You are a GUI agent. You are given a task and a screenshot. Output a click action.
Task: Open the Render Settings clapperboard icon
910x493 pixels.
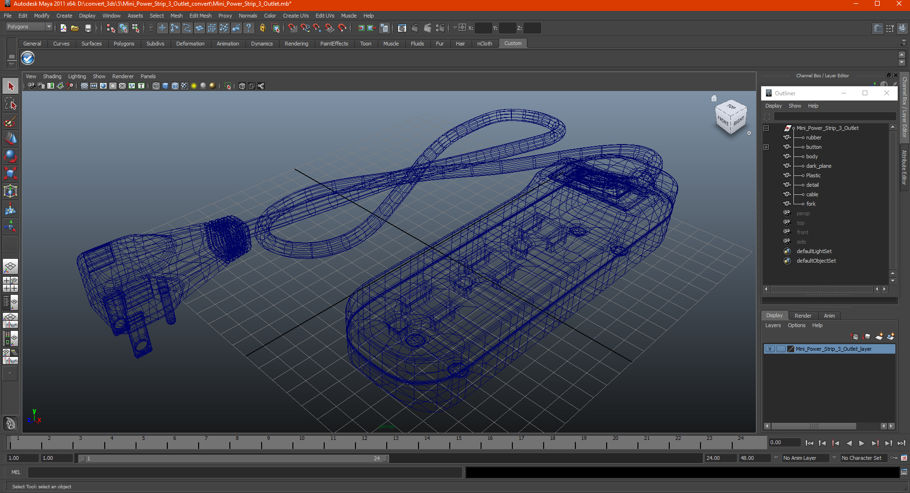point(440,28)
